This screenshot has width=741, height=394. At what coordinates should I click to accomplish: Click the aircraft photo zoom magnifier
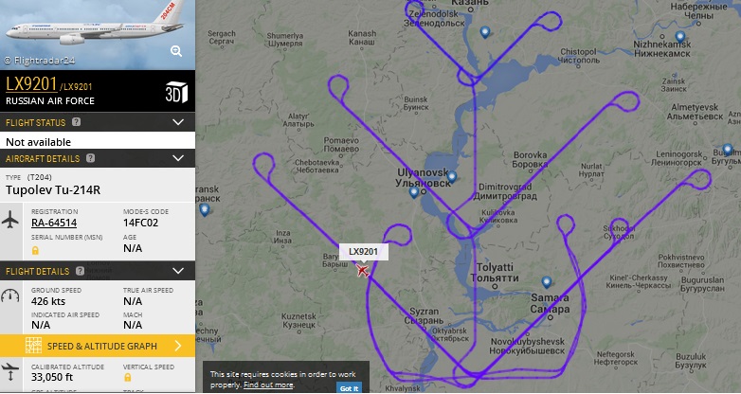[176, 51]
